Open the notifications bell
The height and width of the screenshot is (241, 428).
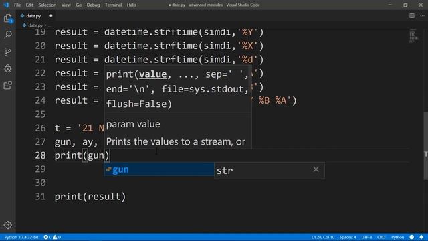(421, 237)
